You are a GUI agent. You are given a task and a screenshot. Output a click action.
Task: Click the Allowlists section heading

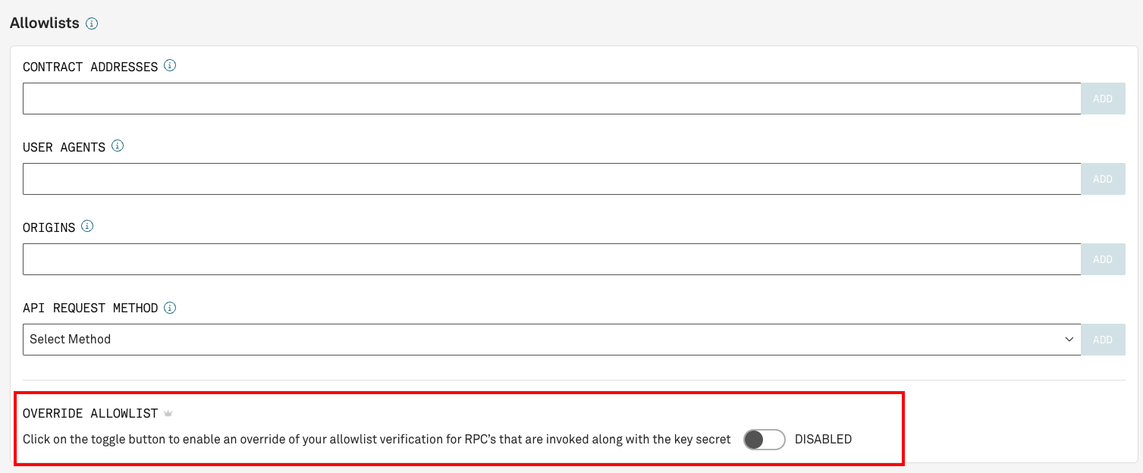[x=45, y=23]
